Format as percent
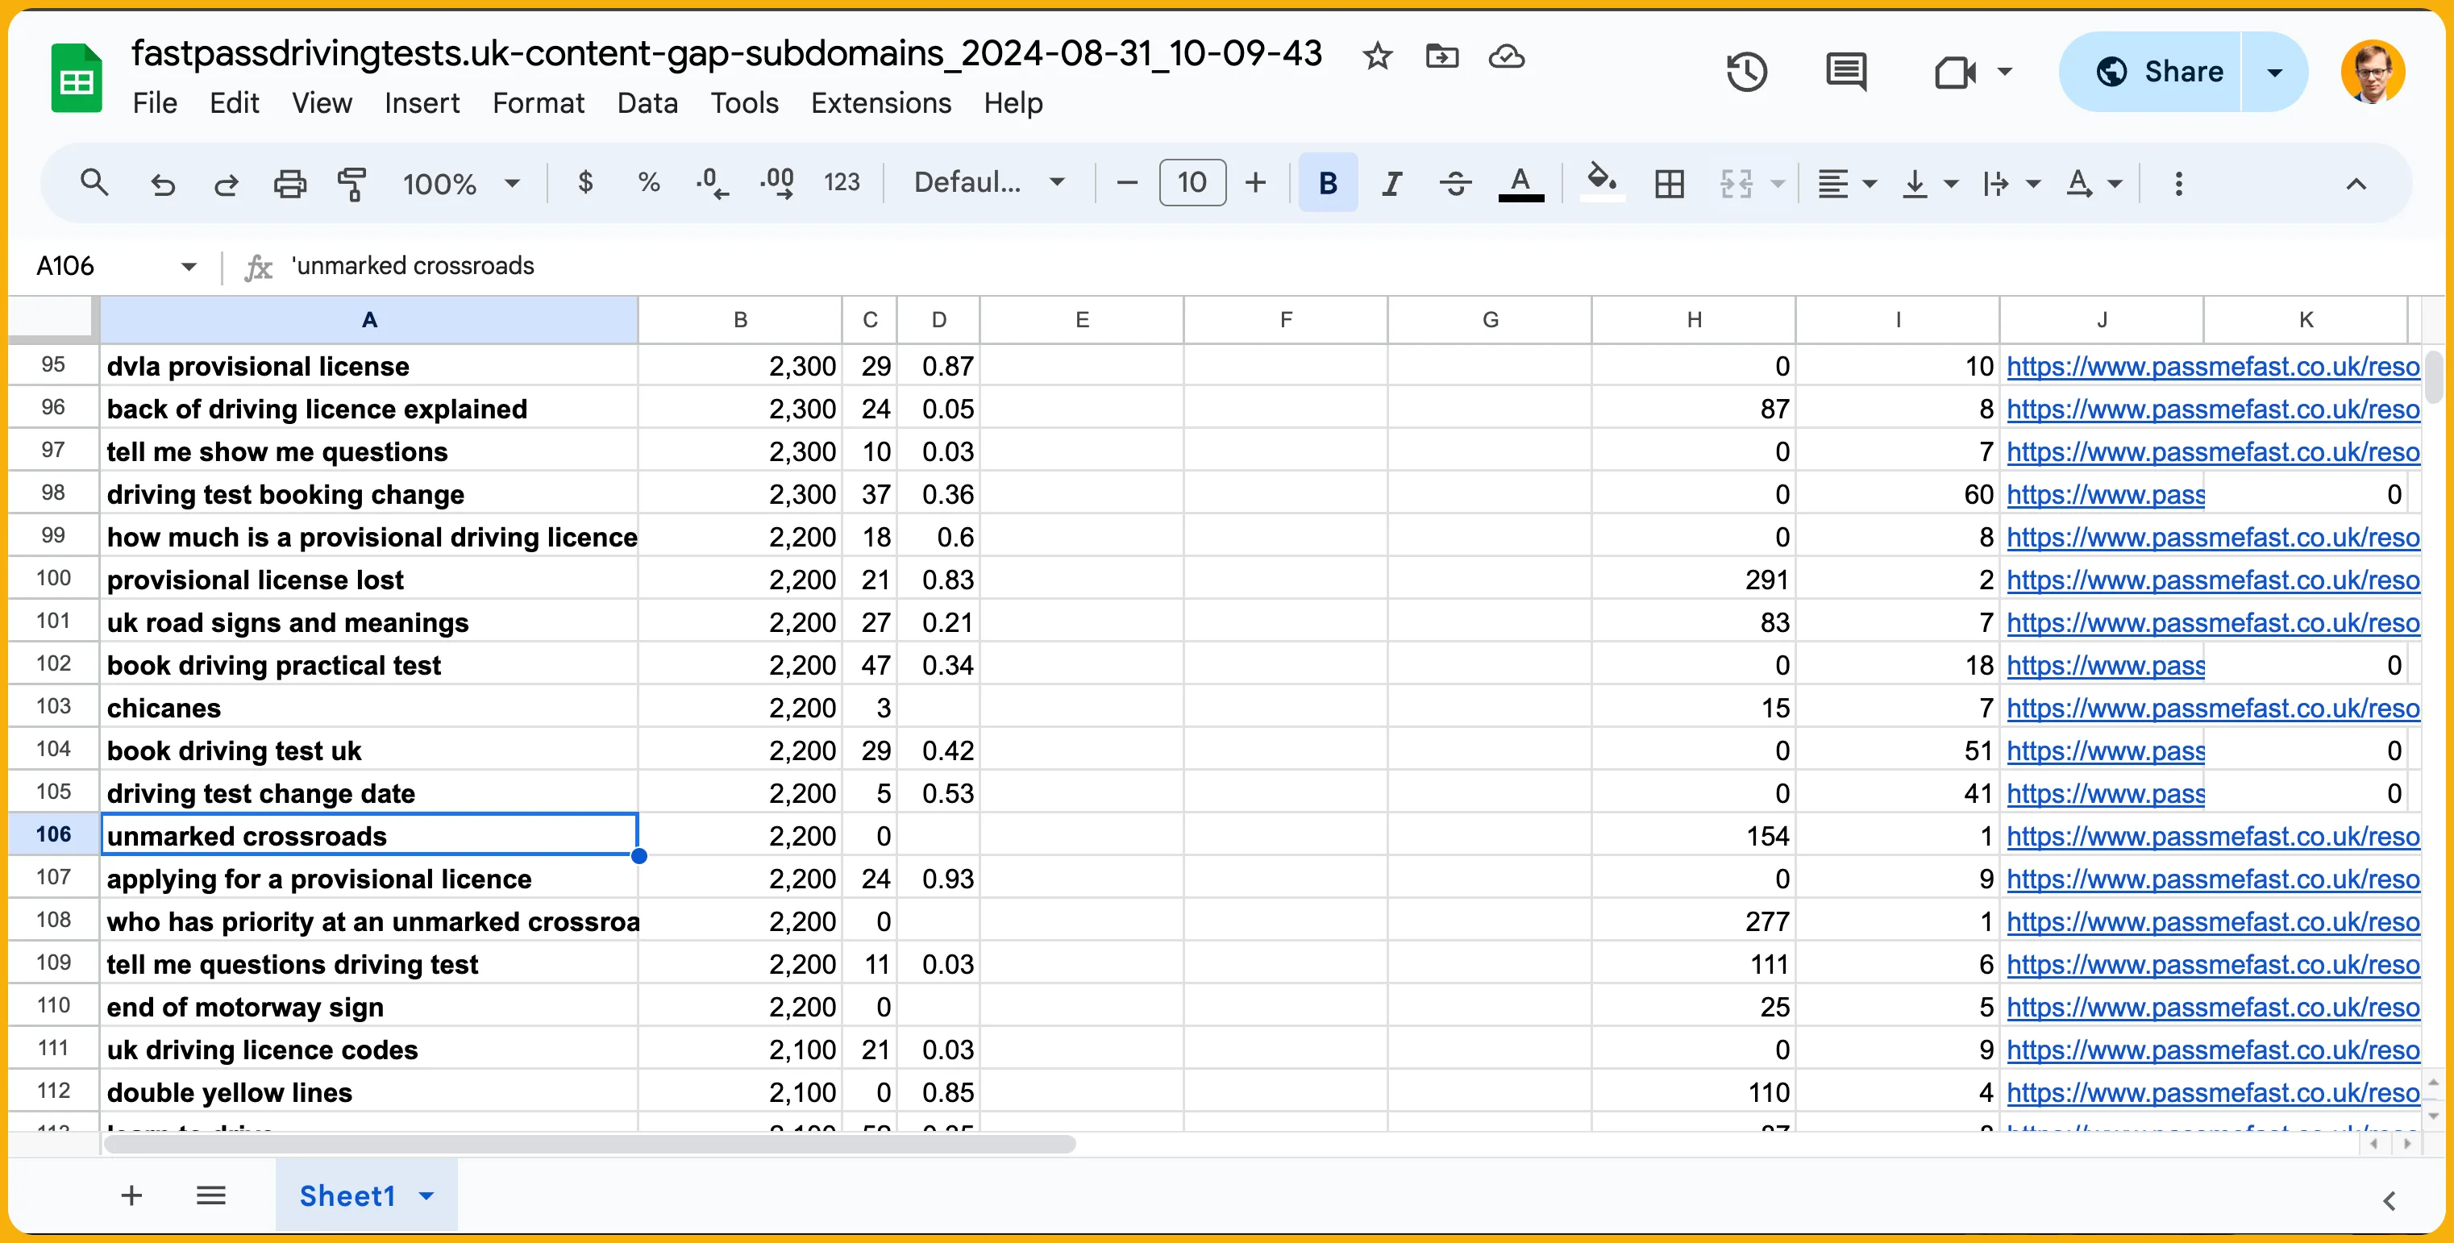The width and height of the screenshot is (2454, 1243). tap(649, 182)
